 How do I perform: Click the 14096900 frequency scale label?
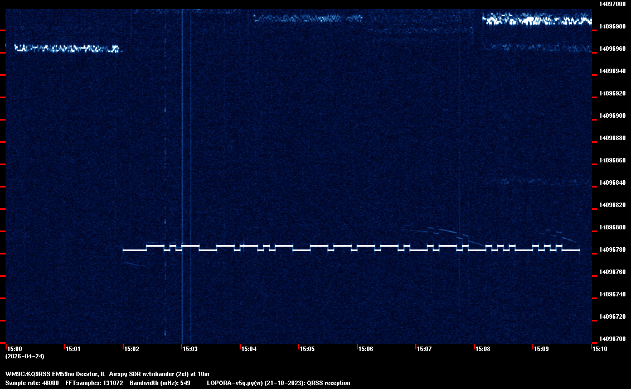point(612,116)
